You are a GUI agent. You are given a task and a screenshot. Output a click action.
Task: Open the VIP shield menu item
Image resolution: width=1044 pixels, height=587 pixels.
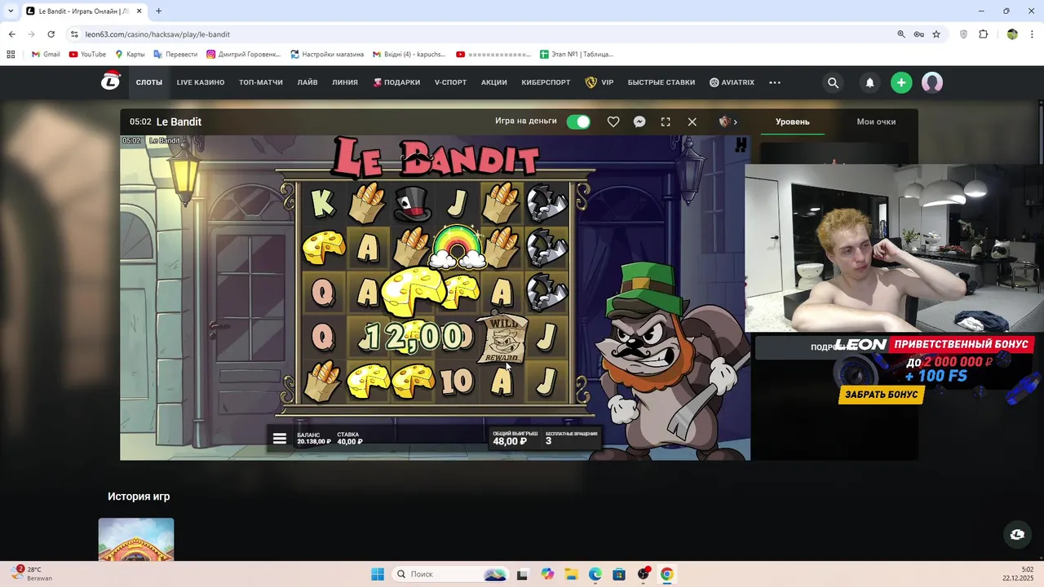click(599, 82)
